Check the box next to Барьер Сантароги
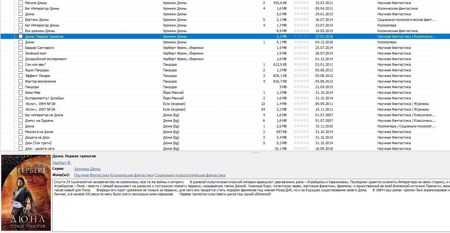The image size is (450, 233). click(21, 48)
